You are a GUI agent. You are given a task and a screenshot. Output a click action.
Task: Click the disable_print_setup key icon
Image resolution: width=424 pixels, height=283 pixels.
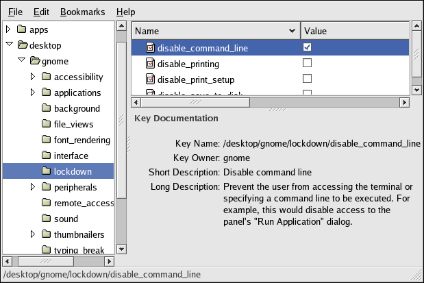pos(150,79)
